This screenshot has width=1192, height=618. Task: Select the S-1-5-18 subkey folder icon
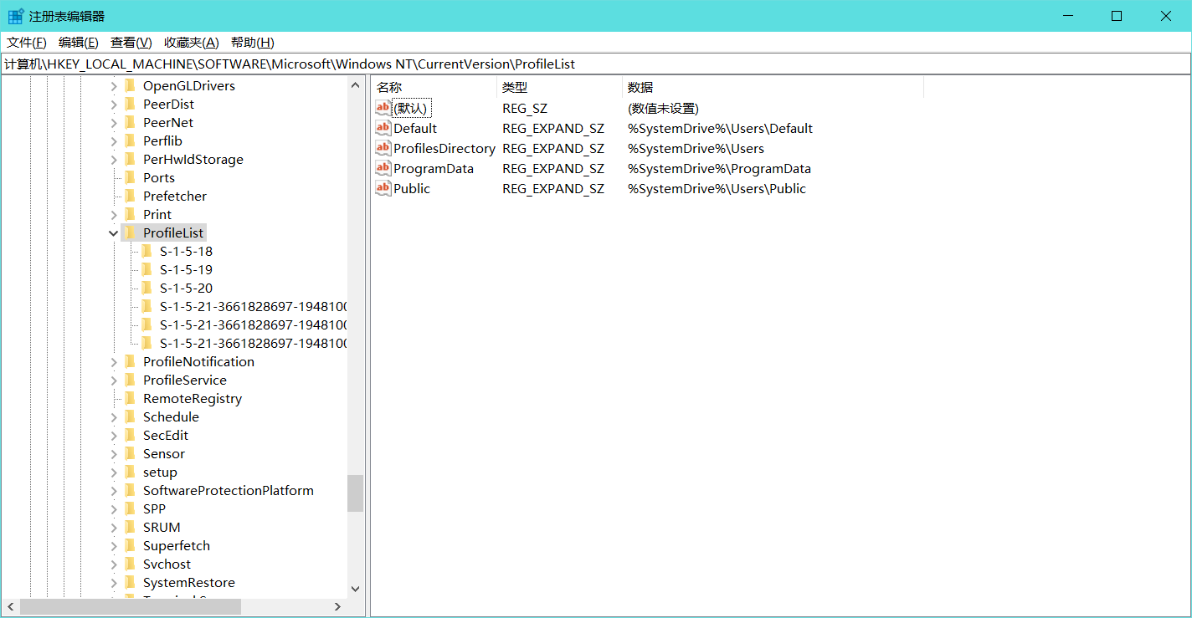pos(146,251)
